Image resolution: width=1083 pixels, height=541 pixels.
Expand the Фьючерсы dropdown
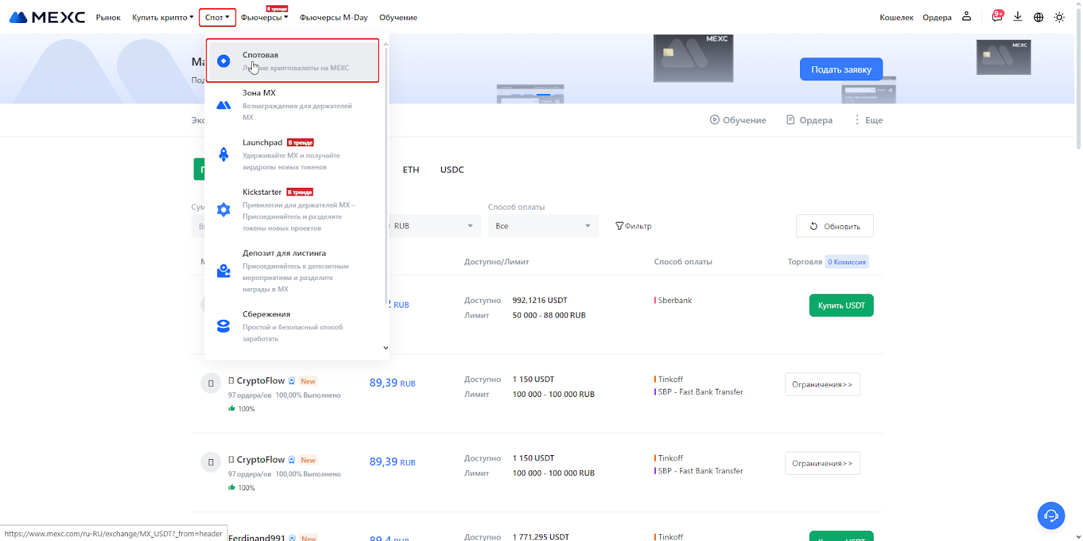point(265,18)
